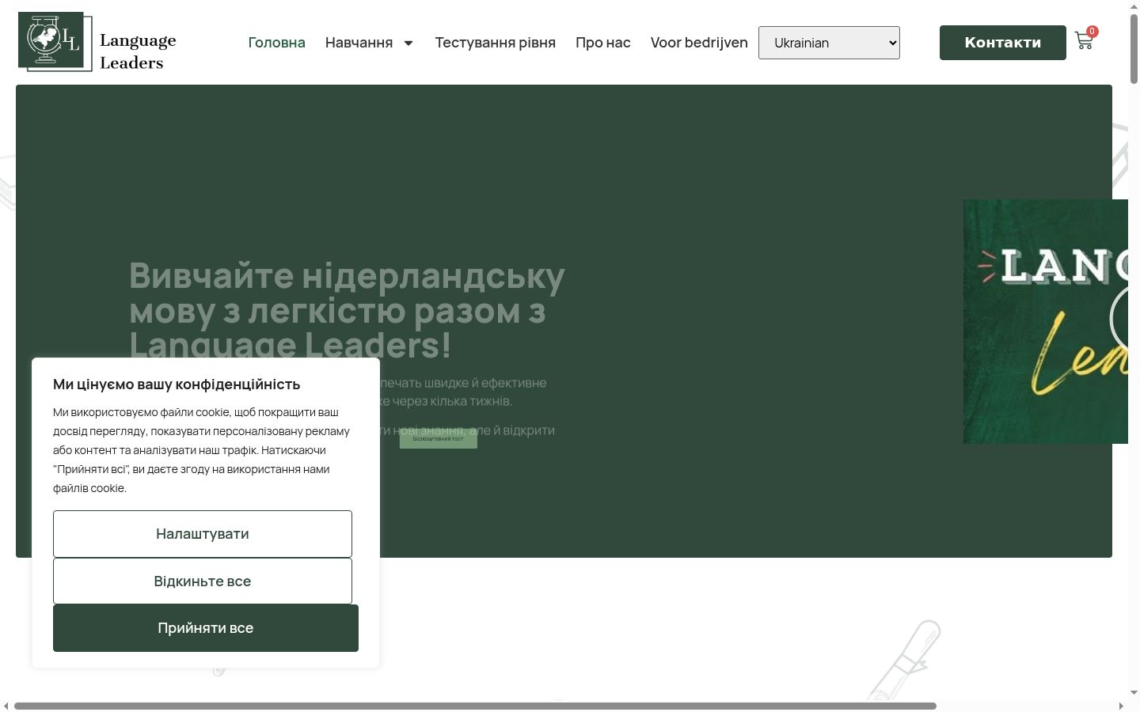Click the small Безкоштовний тест button
Viewport: 1140px width, 712px height.
pyautogui.click(x=439, y=438)
